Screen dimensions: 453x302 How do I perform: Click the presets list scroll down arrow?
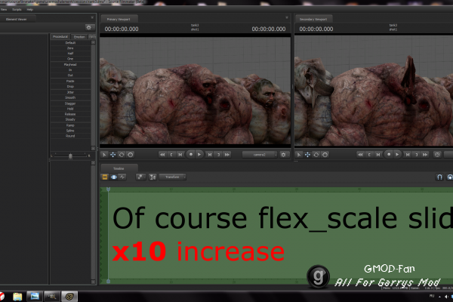tap(94, 148)
